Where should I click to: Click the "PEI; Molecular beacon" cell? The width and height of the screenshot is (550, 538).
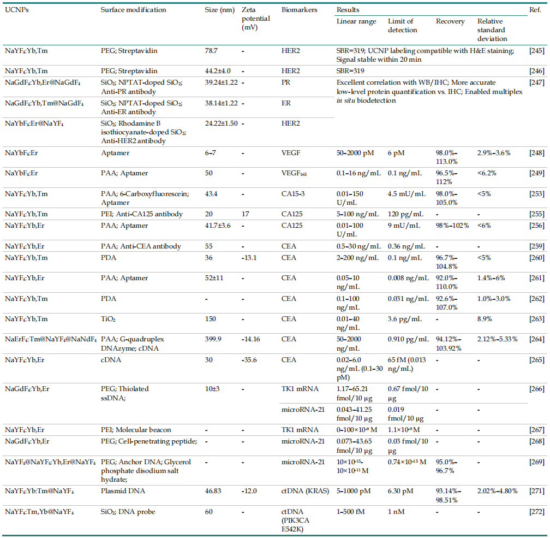pyautogui.click(x=136, y=430)
